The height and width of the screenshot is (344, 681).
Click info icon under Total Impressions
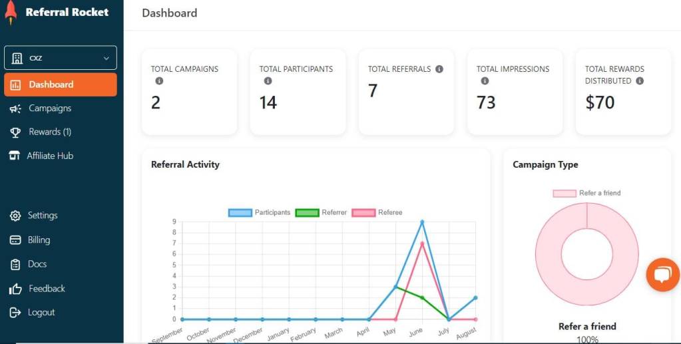click(x=485, y=81)
